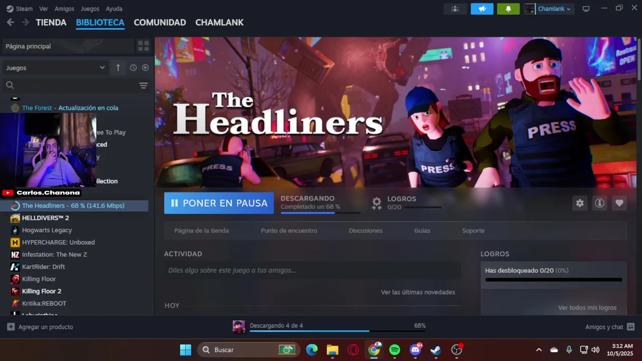Image resolution: width=642 pixels, height=361 pixels.
Task: Open the Amigos menu
Action: [64, 9]
